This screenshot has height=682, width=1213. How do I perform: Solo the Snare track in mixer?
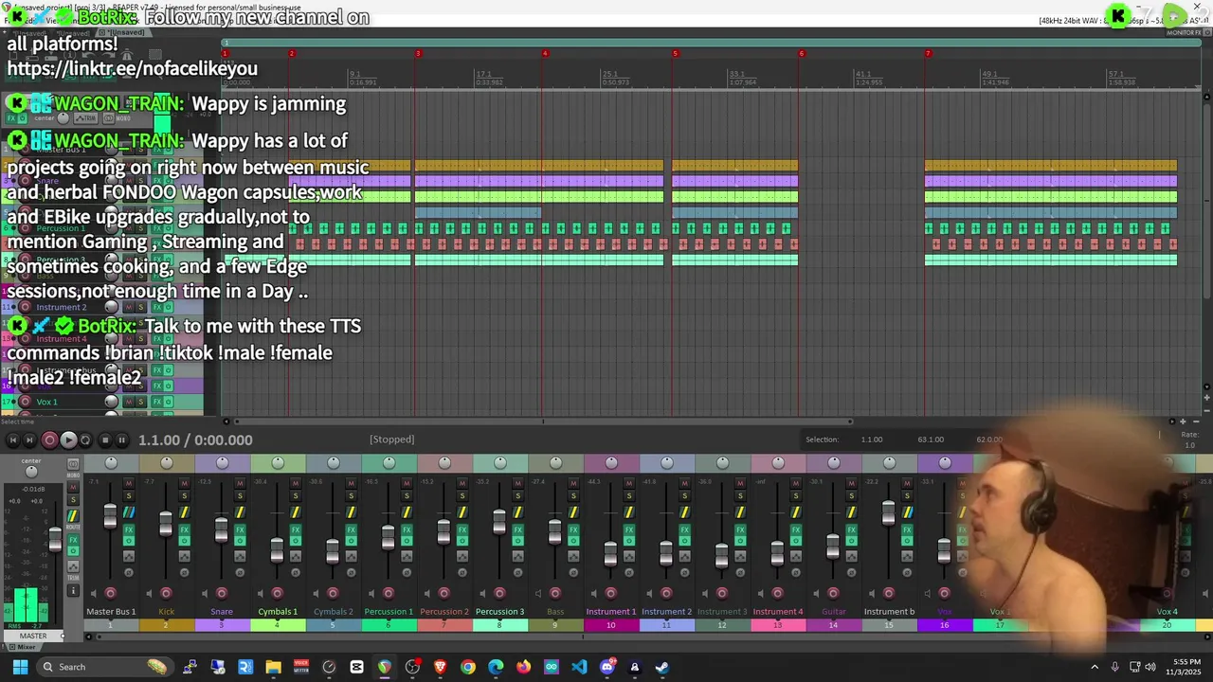tap(240, 496)
